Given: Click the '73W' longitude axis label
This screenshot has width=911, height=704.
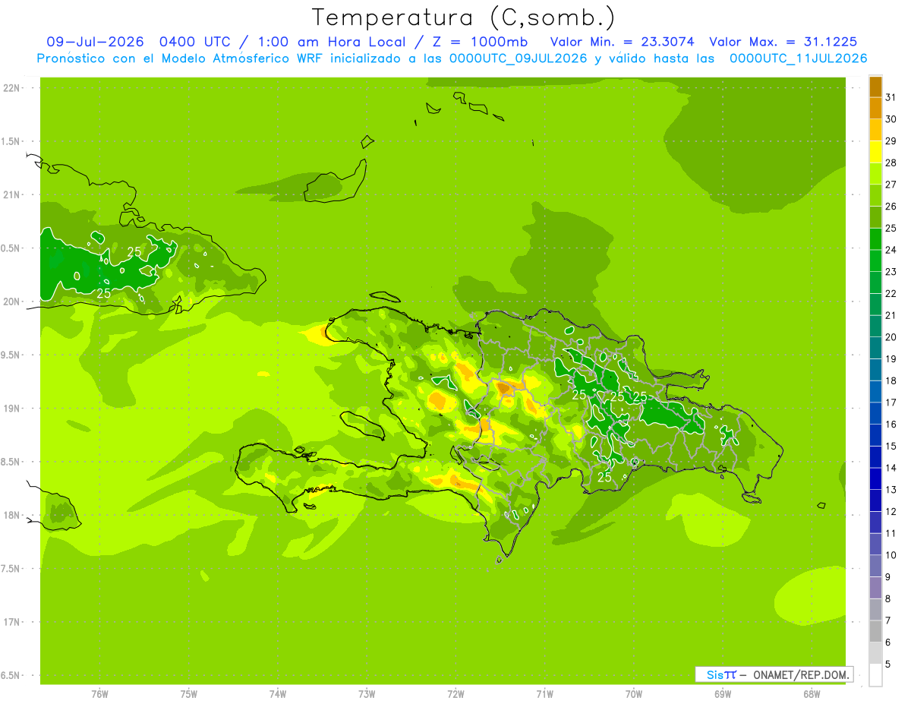Looking at the screenshot, I should [x=367, y=693].
